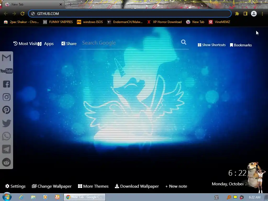Click the 6 : 22 clock display

point(237,173)
